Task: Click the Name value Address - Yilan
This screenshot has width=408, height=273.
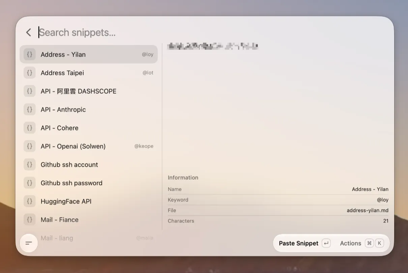Action: pos(370,189)
